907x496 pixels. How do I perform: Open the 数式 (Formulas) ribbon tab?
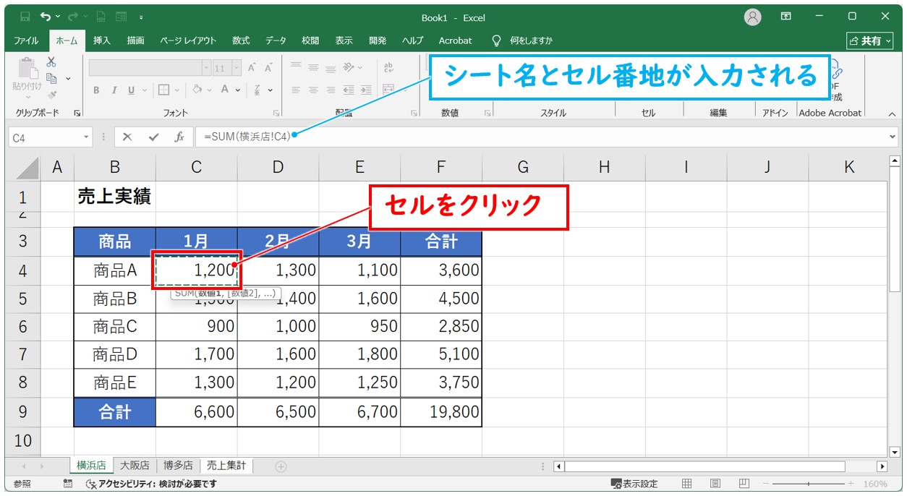[241, 40]
